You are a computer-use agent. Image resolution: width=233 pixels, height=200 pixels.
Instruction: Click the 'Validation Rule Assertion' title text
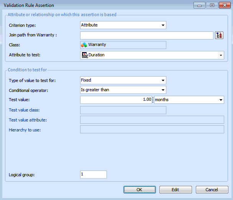(29, 5)
